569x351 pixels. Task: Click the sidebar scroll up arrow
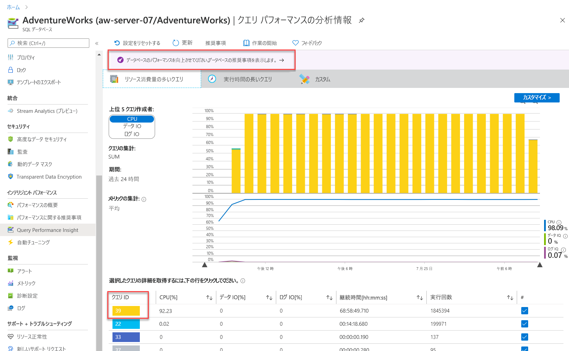tap(99, 54)
